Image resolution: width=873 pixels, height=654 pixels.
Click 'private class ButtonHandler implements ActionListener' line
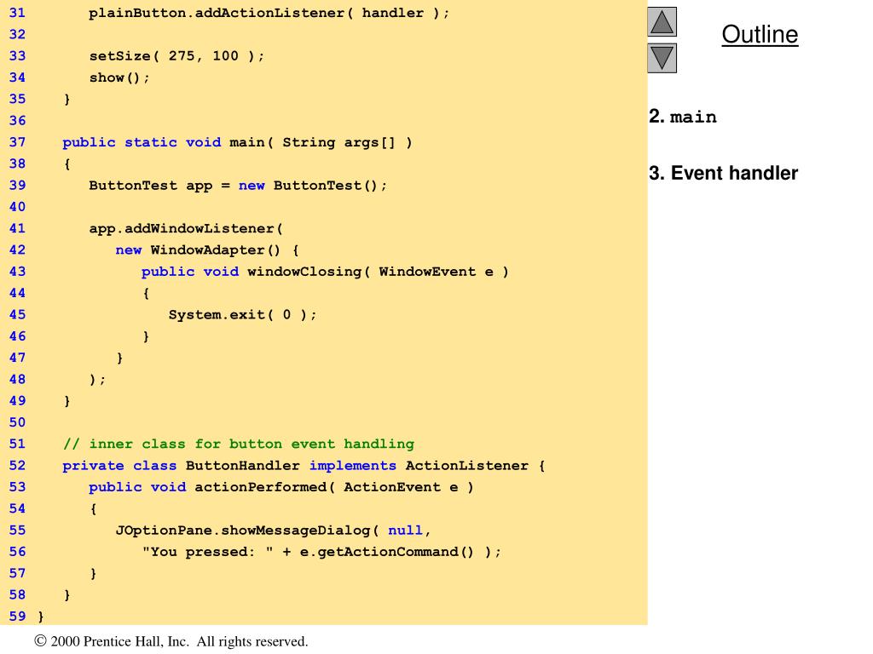point(304,466)
